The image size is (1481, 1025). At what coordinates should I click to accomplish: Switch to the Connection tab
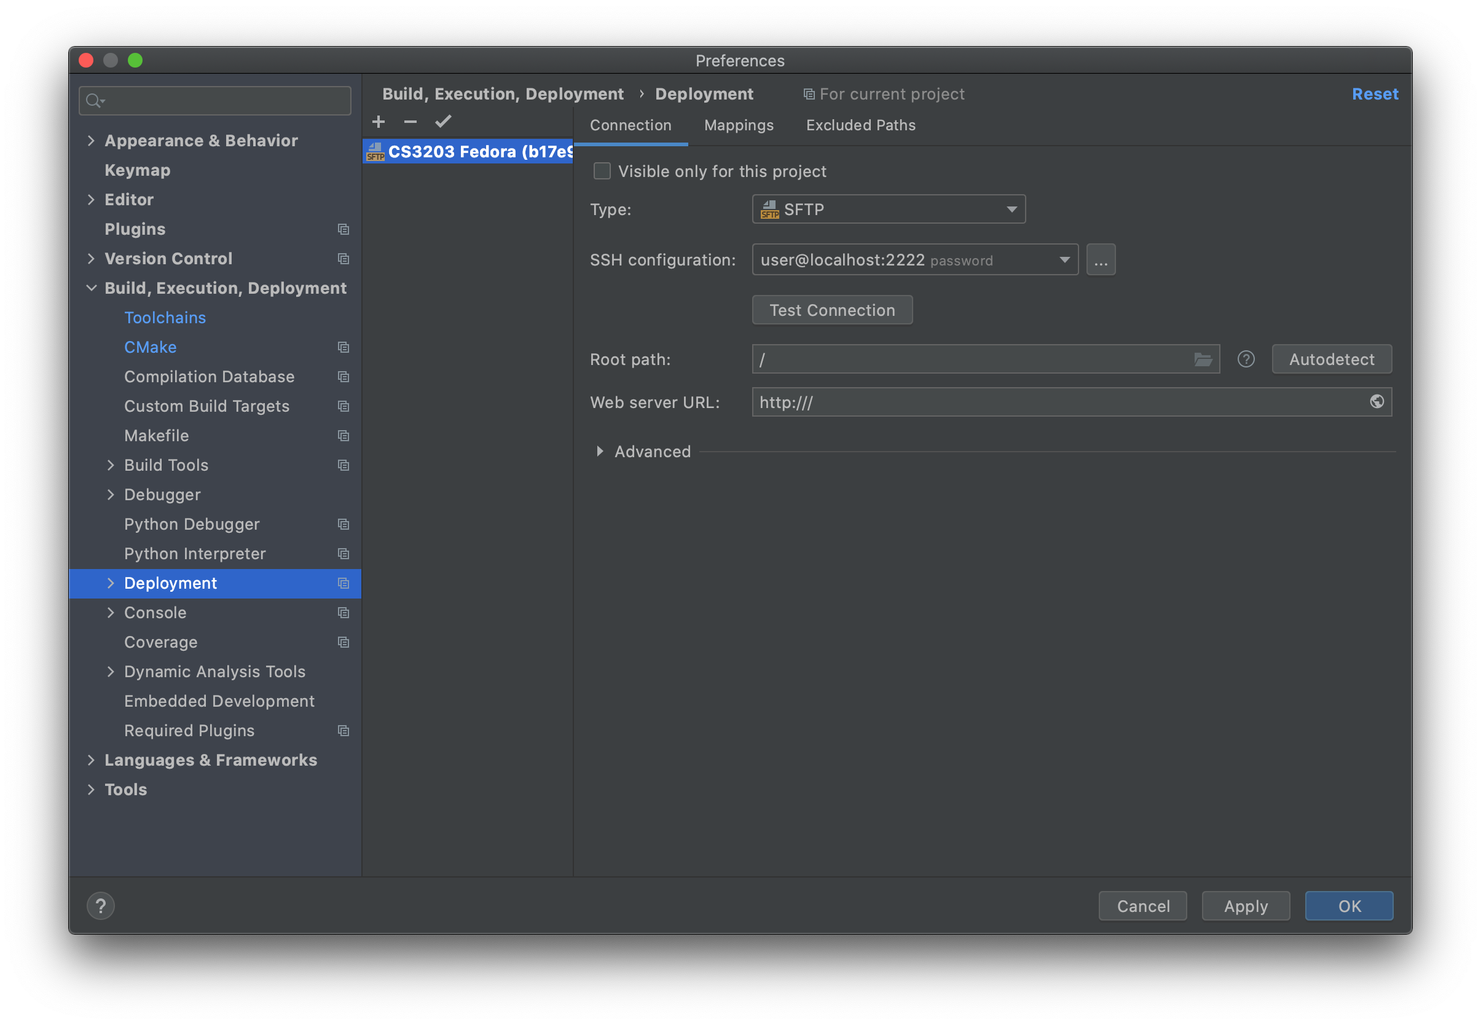[x=630, y=125]
